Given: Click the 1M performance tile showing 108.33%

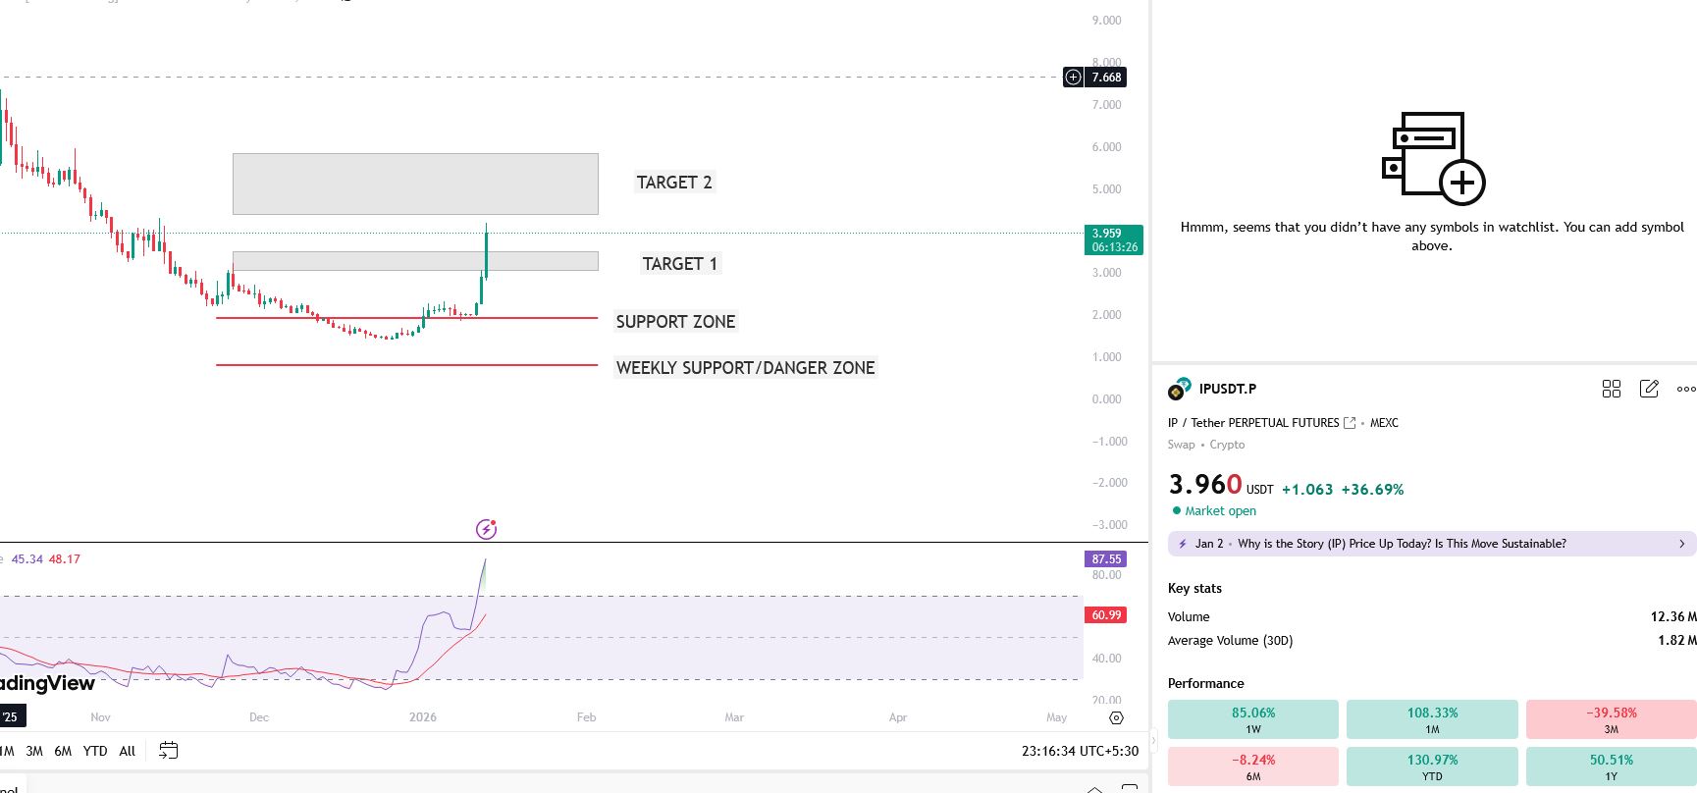Looking at the screenshot, I should (1432, 719).
